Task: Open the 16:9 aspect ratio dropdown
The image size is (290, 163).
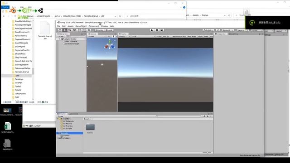Action: pos(143,36)
